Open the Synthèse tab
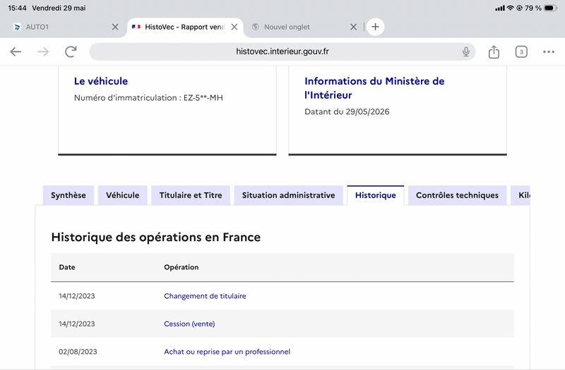 click(x=69, y=195)
